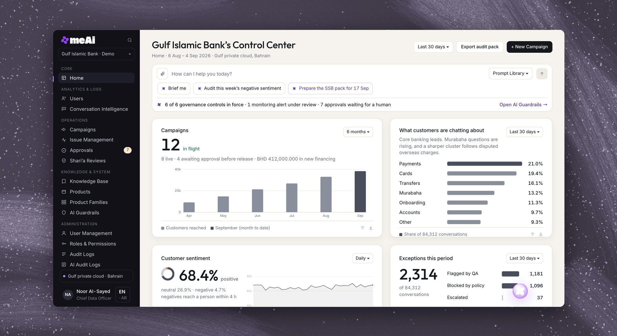
Task: Click the AI Audit Logs icon
Action: click(x=64, y=265)
